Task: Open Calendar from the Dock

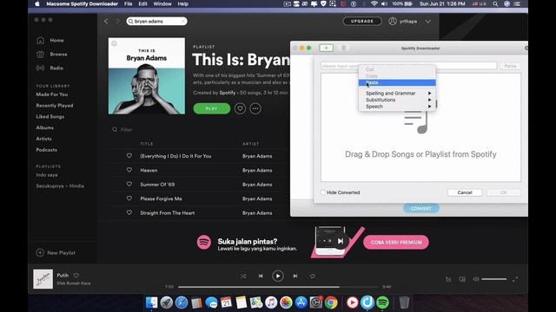Action: pos(226,302)
